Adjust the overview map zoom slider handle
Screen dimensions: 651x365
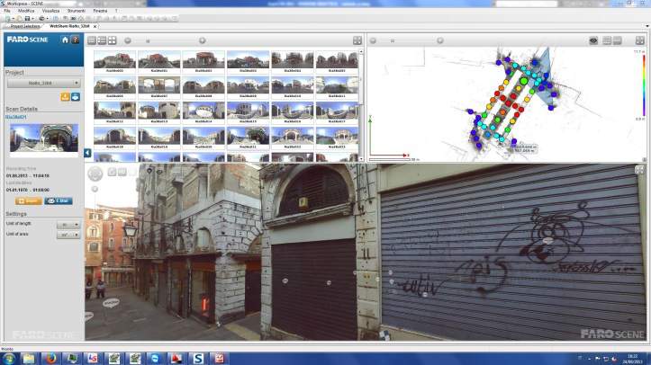393,41
